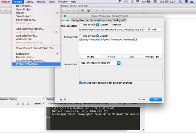Click the third gray icon beside Options
The image size is (196, 133).
(x=28, y=104)
